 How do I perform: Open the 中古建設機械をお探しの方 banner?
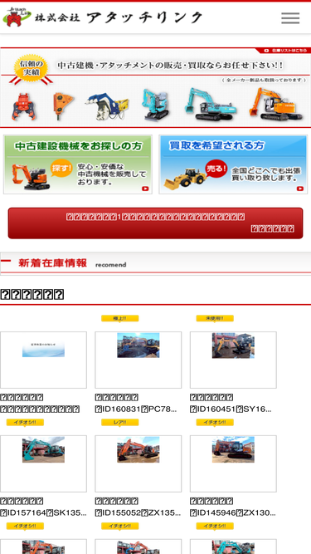coord(78,164)
